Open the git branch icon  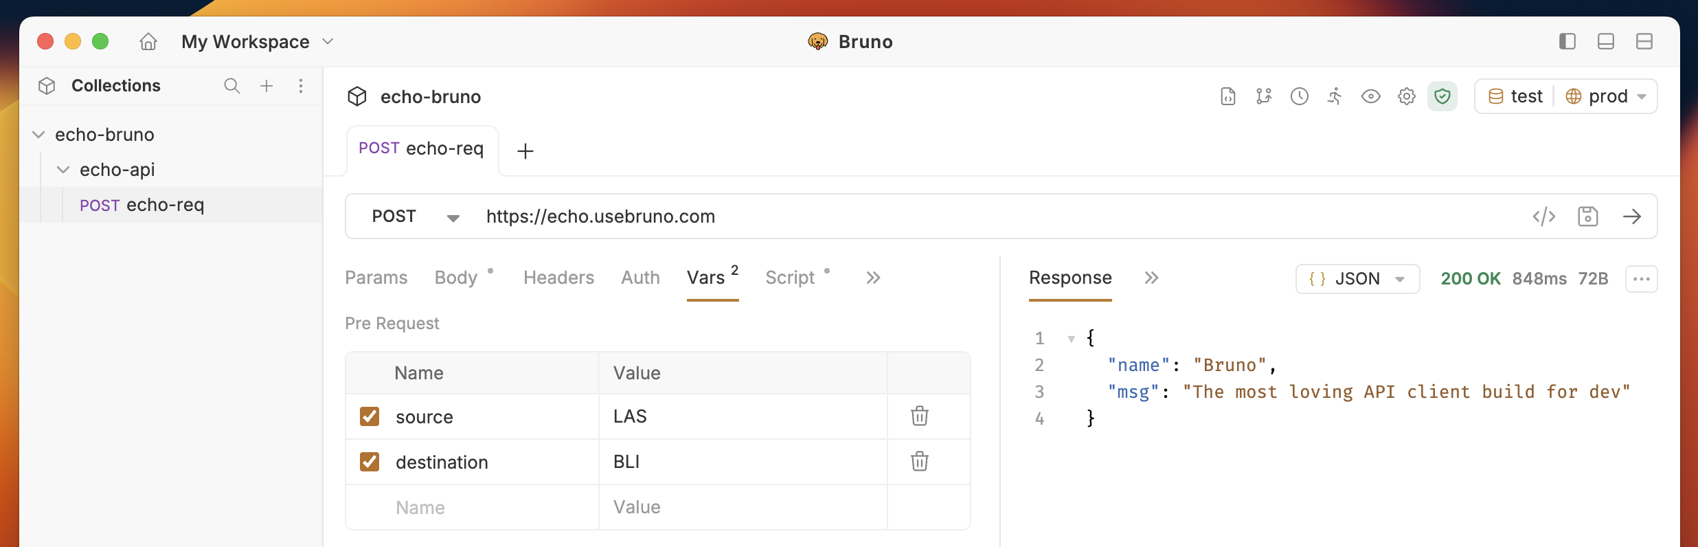click(x=1264, y=97)
